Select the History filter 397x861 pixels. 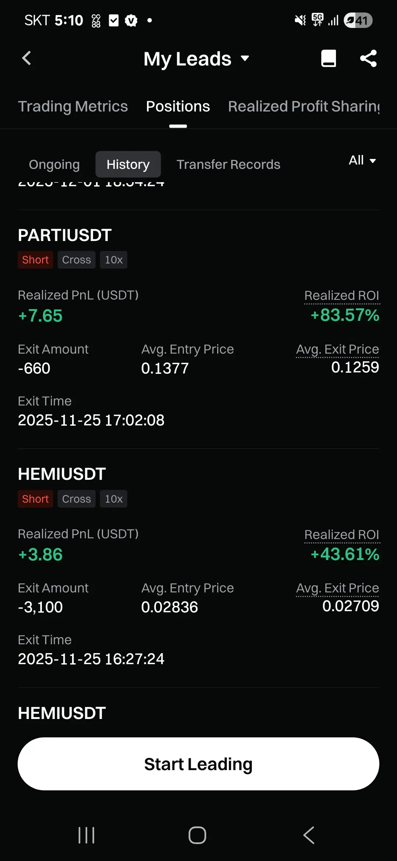[x=128, y=164]
